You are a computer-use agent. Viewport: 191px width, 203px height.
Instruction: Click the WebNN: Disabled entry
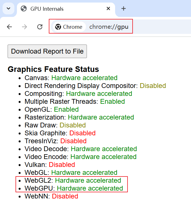click(x=51, y=197)
